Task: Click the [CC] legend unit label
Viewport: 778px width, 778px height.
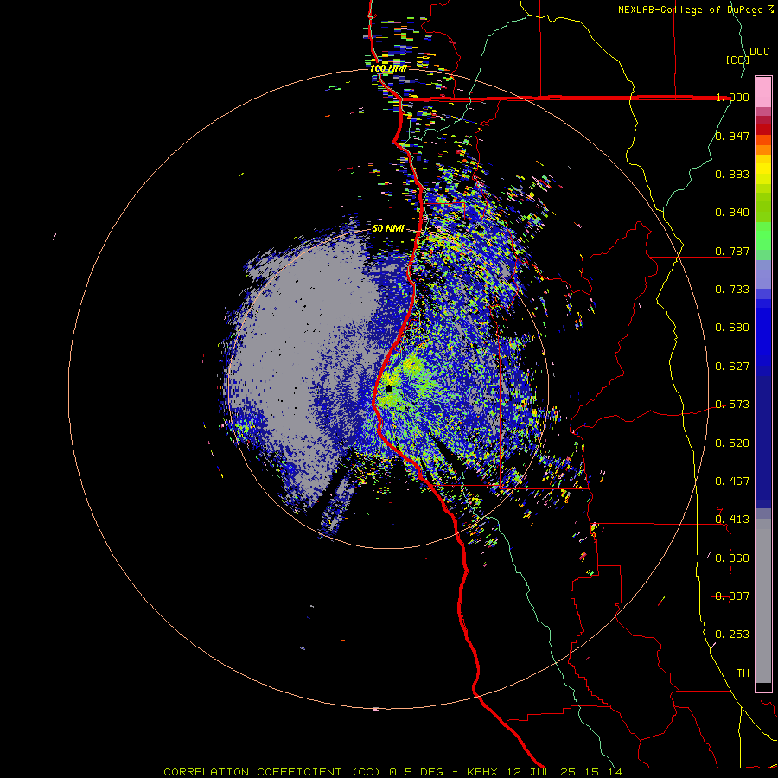Action: (x=737, y=60)
